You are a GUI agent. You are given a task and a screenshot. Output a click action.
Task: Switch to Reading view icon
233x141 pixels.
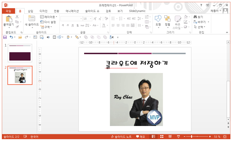point(170,137)
